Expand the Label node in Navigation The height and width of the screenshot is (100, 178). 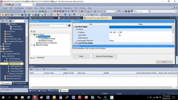pos(1,46)
